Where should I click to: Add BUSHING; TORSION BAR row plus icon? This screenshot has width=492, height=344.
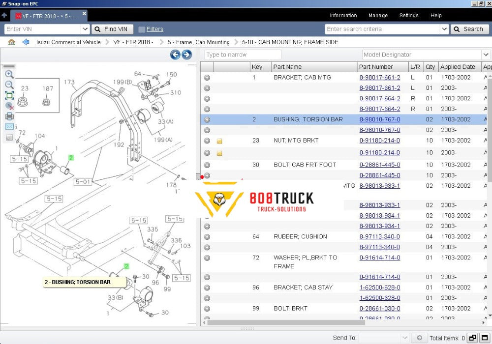pos(207,119)
